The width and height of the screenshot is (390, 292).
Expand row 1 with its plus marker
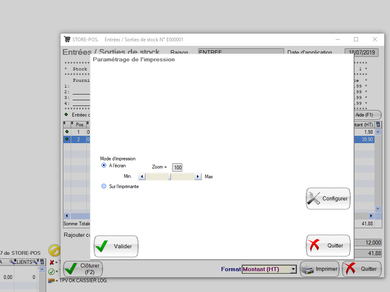point(67,132)
